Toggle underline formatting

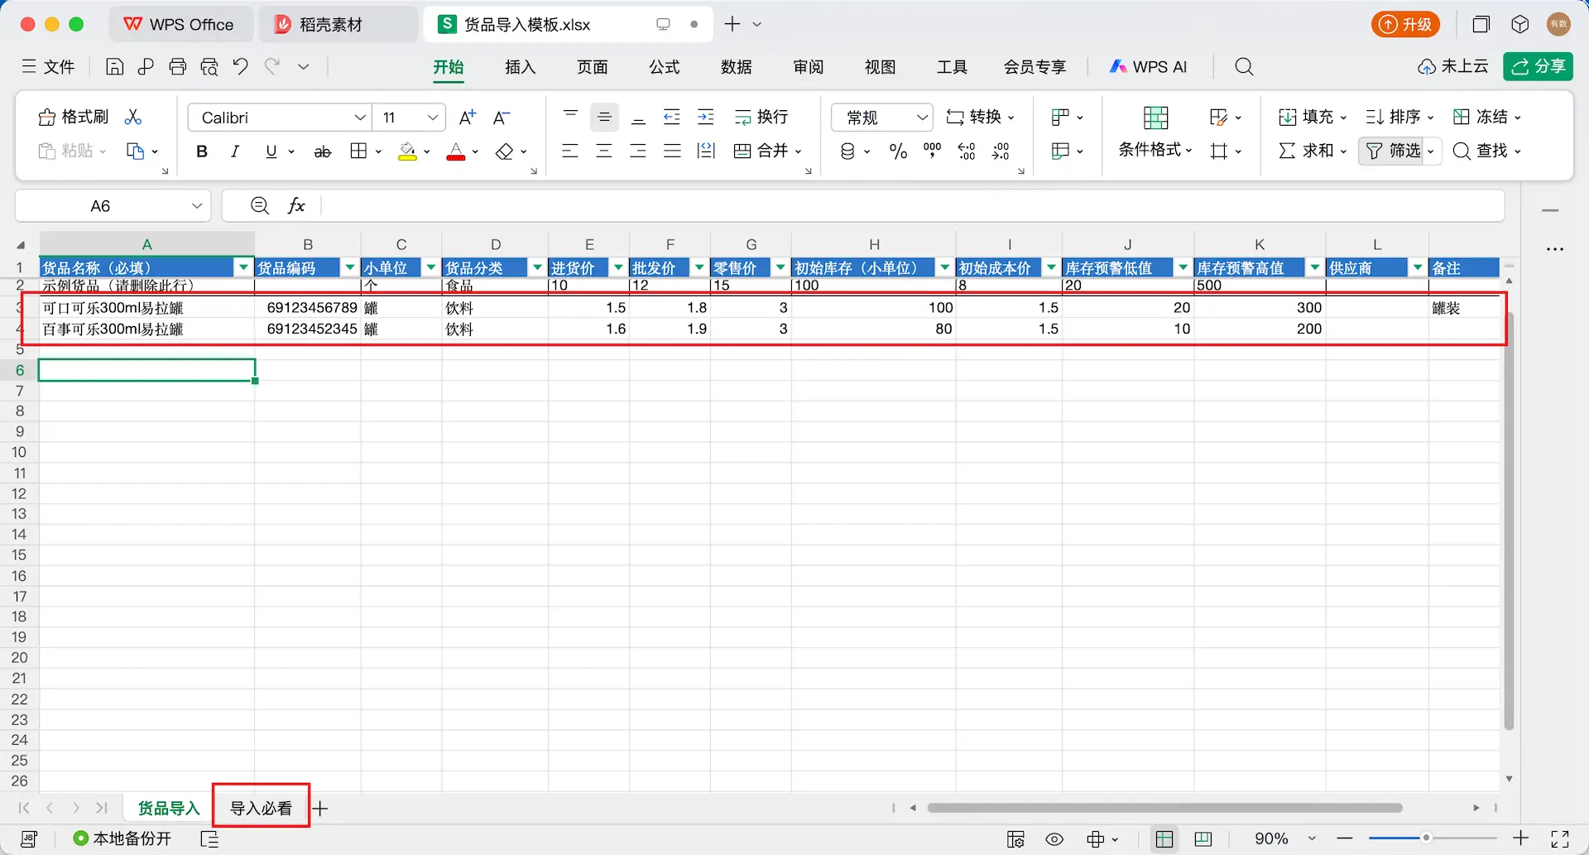click(x=271, y=151)
